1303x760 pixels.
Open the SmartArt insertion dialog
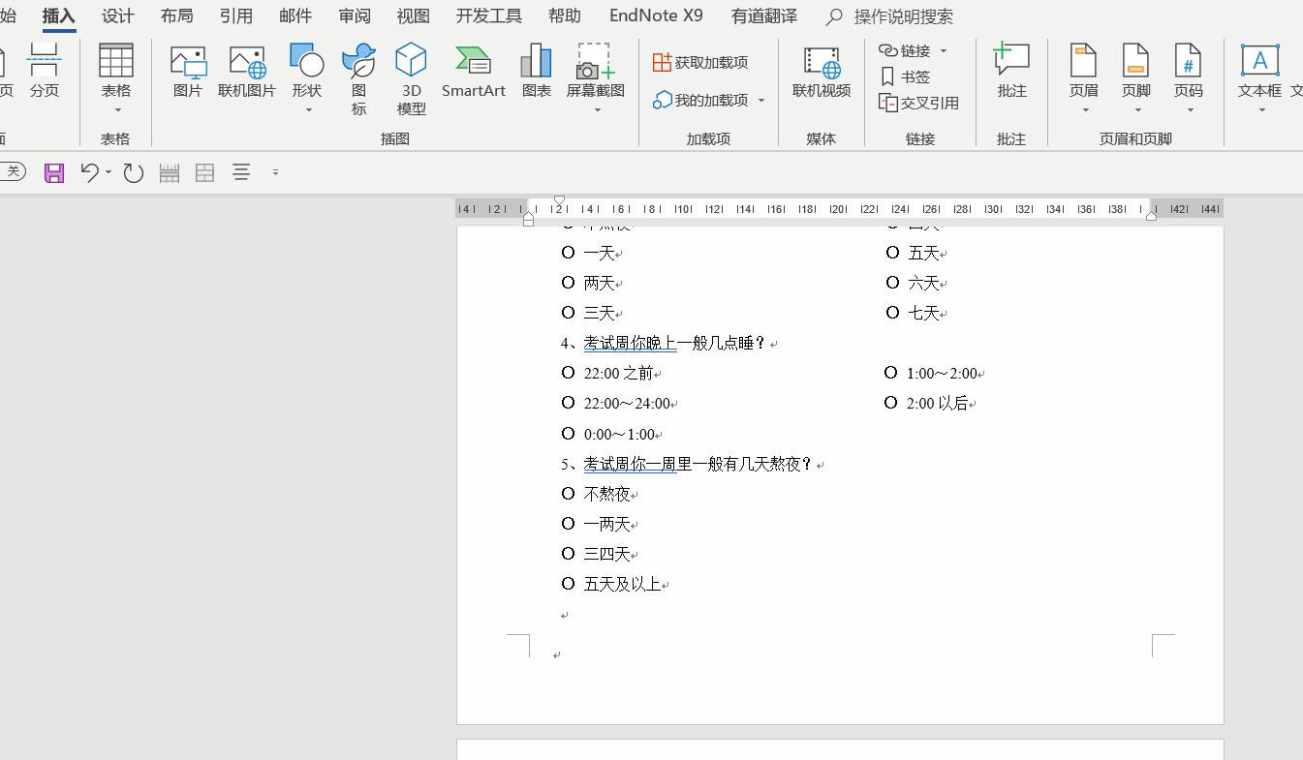(473, 73)
